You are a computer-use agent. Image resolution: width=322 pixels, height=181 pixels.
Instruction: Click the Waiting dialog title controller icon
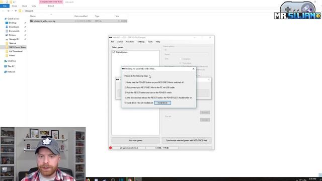(x=123, y=69)
